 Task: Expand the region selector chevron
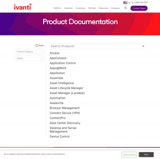(129, 3)
